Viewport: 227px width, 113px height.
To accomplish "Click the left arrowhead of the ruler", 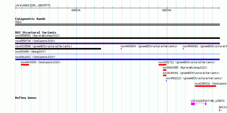I will pos(16,8).
